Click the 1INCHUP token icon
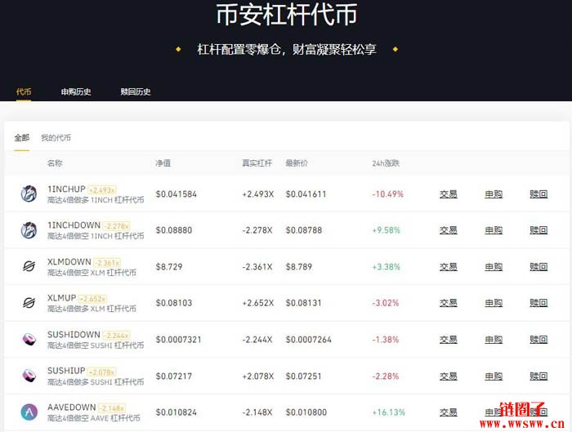Screen dimensions: 572x432 (x=29, y=194)
